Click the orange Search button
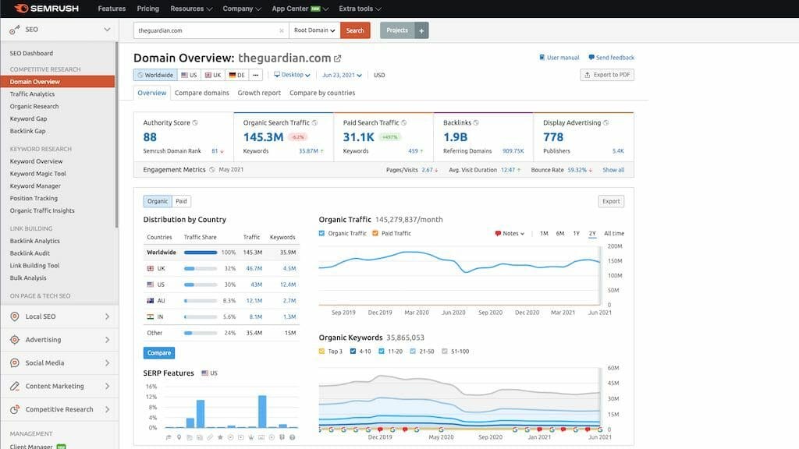This screenshot has width=799, height=449. point(355,30)
